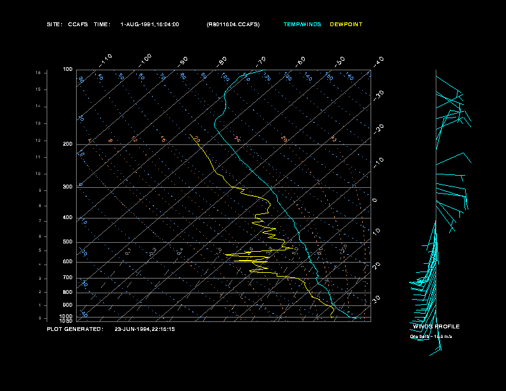
Task: Click the 'One barb = 10.0 m/s' note
Action: 431,337
